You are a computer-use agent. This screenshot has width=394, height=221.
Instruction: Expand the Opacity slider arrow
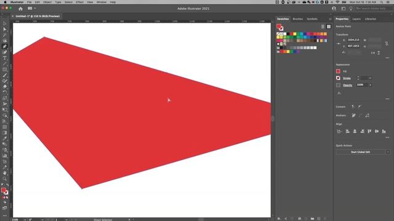tap(370, 85)
